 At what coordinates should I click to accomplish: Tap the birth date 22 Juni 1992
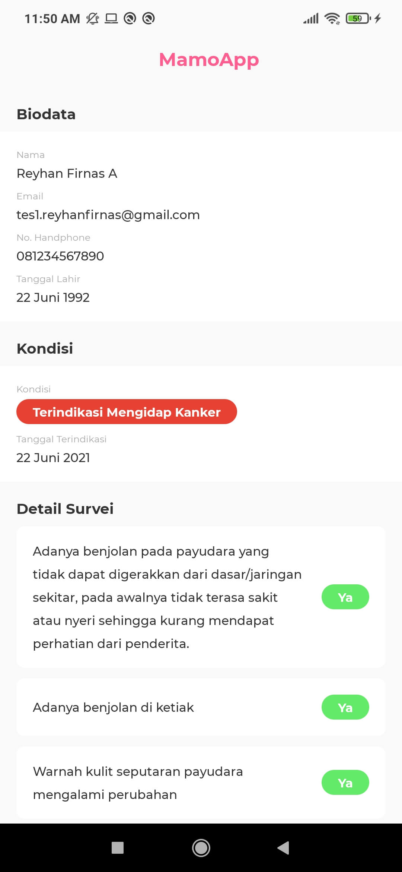click(53, 298)
